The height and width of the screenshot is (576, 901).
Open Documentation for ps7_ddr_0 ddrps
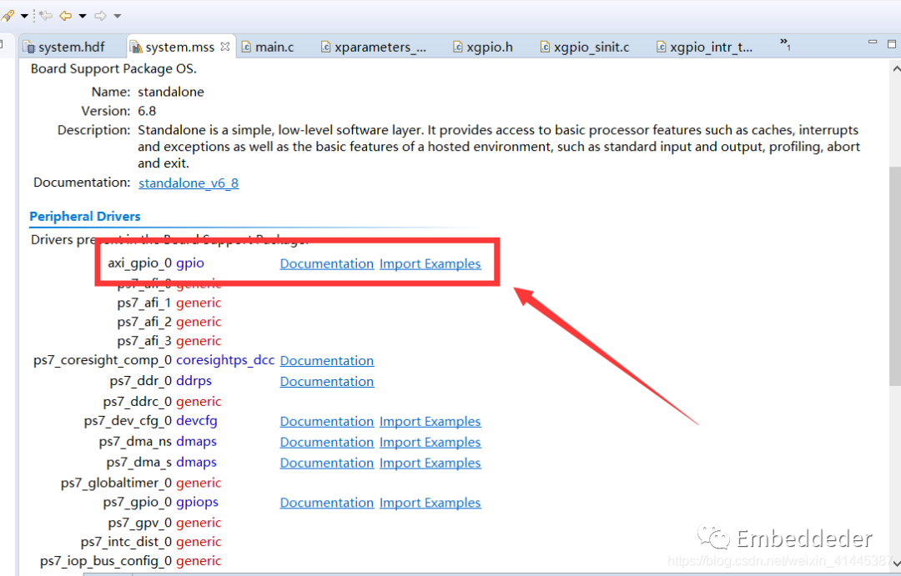pos(326,382)
